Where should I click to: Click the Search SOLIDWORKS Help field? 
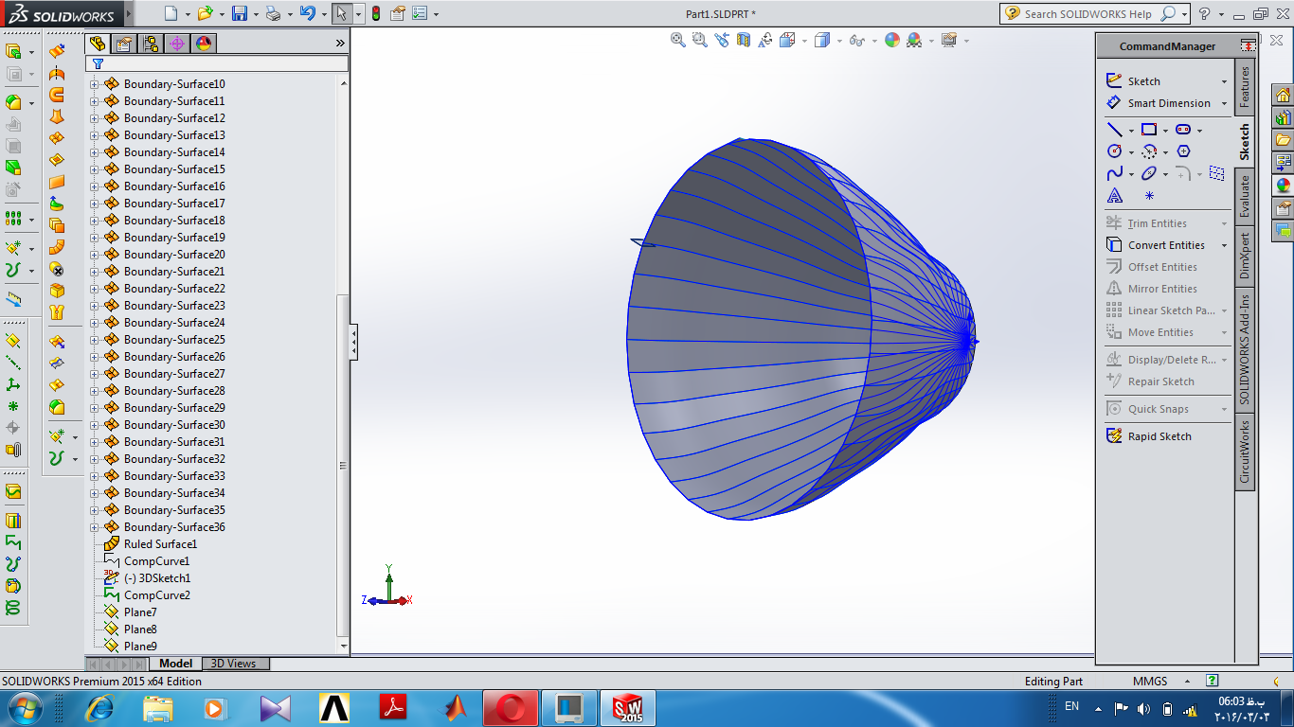pyautogui.click(x=1087, y=14)
